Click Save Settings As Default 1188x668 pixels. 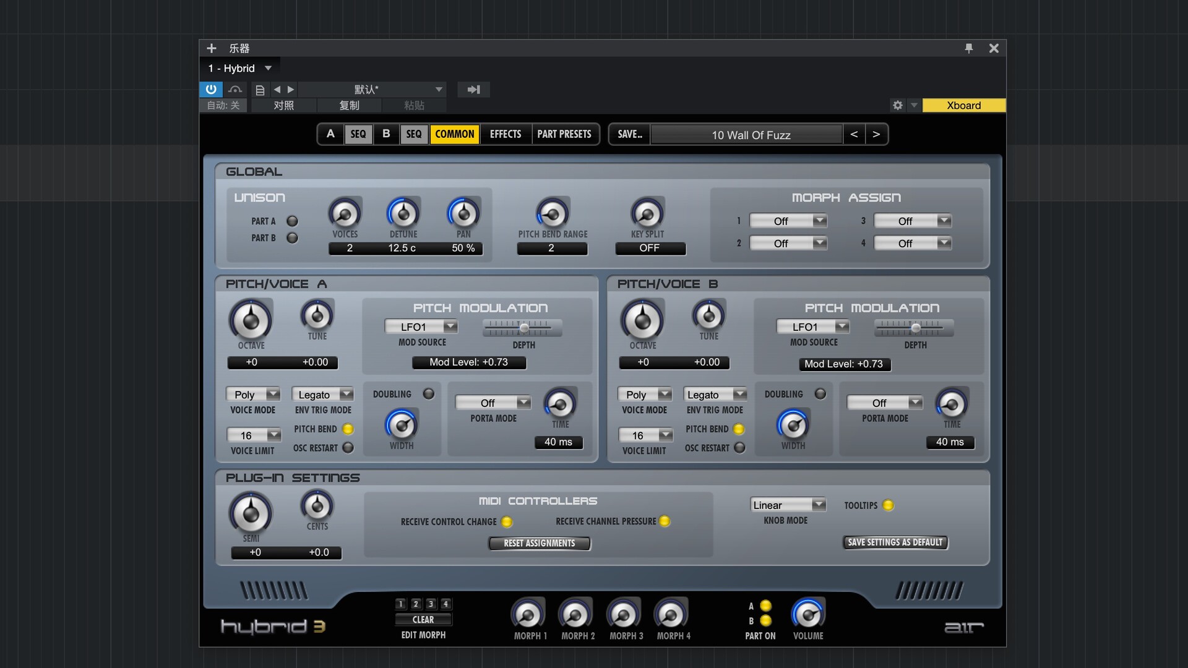point(895,542)
